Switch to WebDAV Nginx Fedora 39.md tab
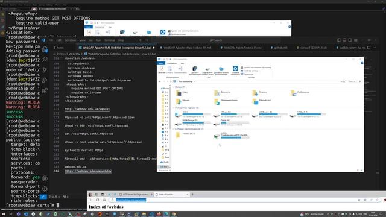Viewport: 386px width, 217px height. [241, 48]
